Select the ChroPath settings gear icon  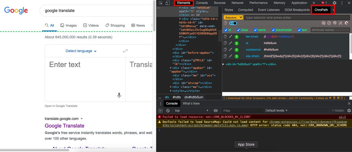pos(346,23)
